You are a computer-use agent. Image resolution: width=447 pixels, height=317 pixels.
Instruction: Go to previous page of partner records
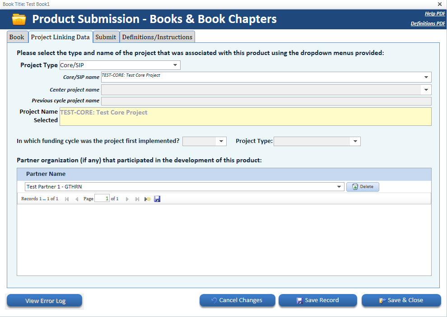point(77,199)
